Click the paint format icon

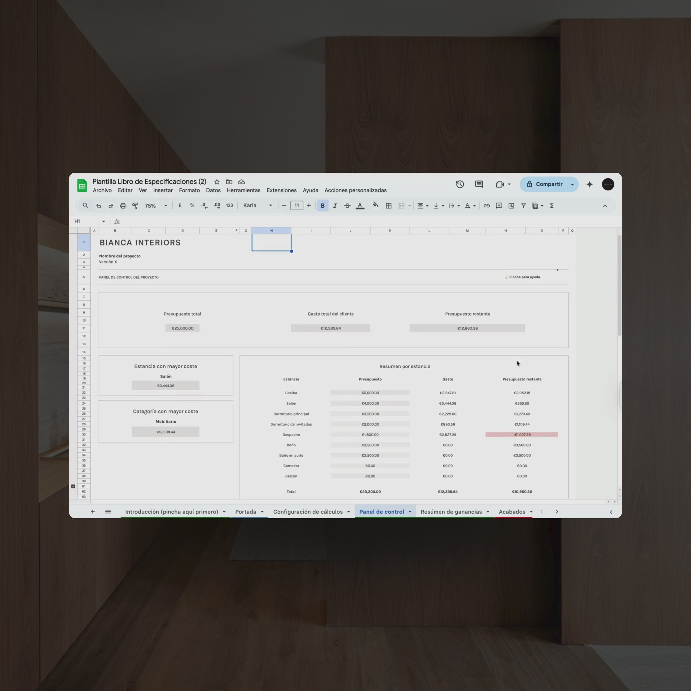coord(135,206)
